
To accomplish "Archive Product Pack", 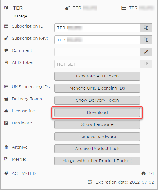I will (x=97, y=149).
